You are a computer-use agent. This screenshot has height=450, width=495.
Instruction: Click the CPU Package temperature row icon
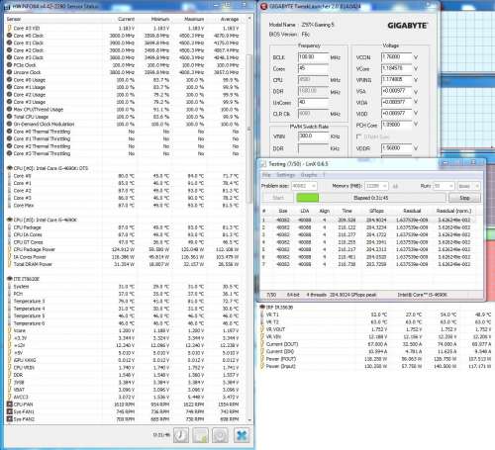pyautogui.click(x=10, y=227)
